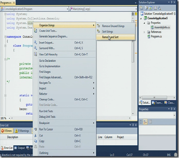Switch to the Class View tab
This screenshot has width=179, height=158.
[169, 102]
